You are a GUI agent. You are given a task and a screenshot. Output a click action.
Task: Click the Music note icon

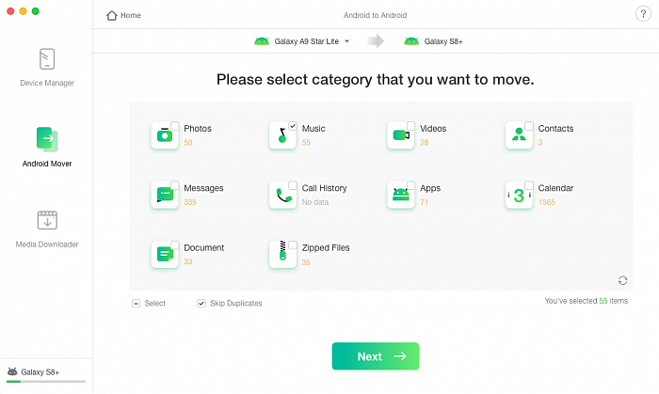click(282, 135)
